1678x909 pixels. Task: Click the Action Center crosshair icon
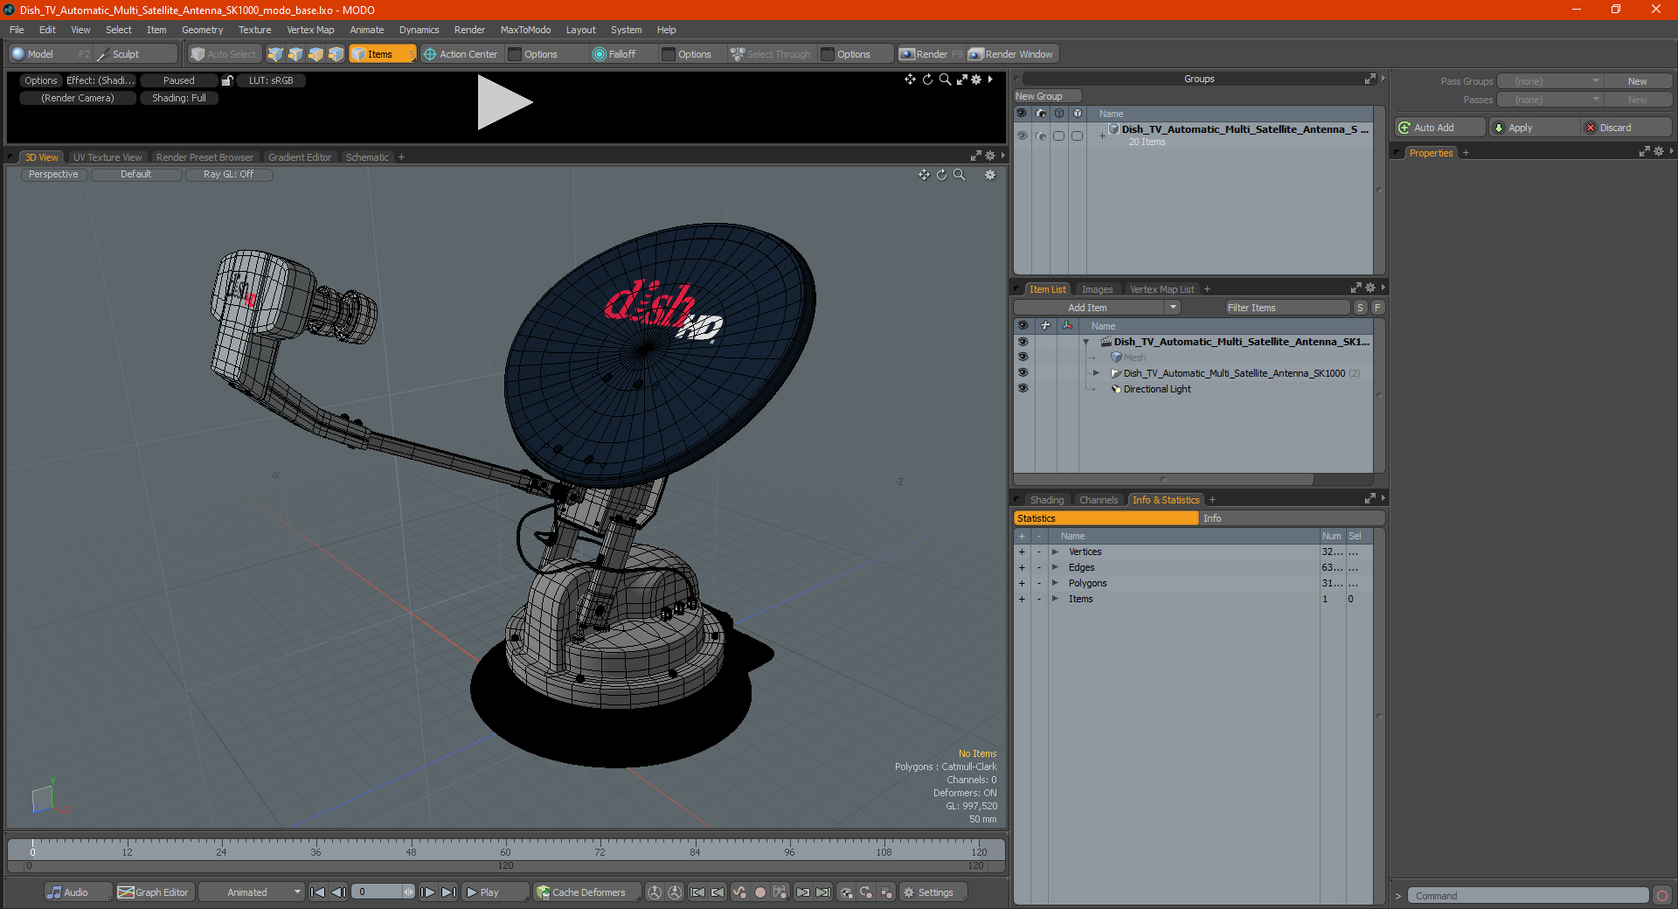tap(430, 54)
